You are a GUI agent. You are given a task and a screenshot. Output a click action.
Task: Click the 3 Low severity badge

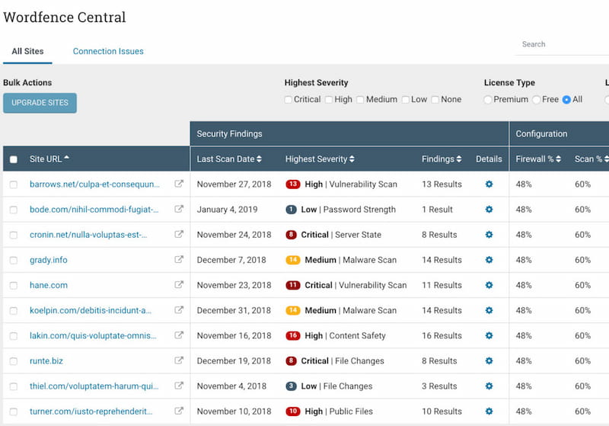coord(291,386)
